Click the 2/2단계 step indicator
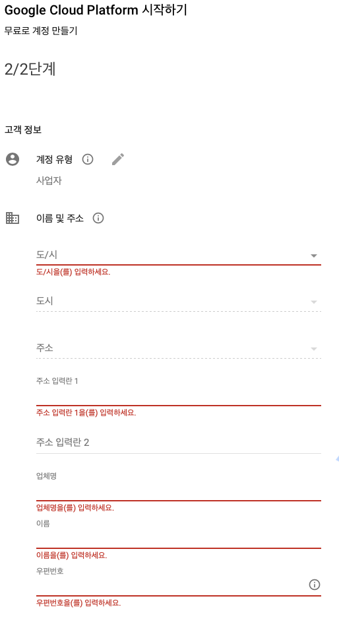 [x=30, y=69]
